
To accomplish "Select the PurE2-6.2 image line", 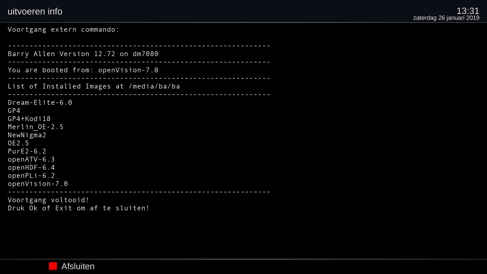I will 27,151.
